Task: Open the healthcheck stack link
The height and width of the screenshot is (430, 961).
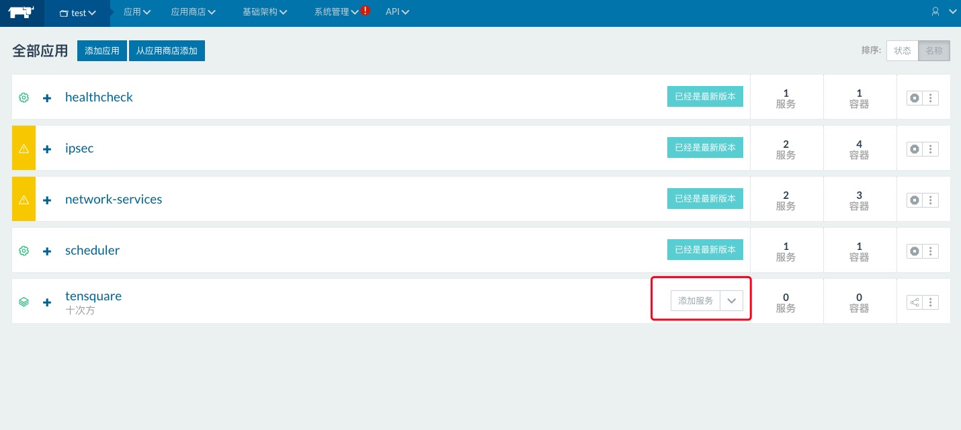Action: 99,97
